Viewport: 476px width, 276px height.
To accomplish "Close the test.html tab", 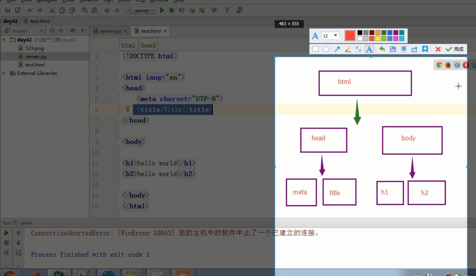I will click(x=165, y=31).
